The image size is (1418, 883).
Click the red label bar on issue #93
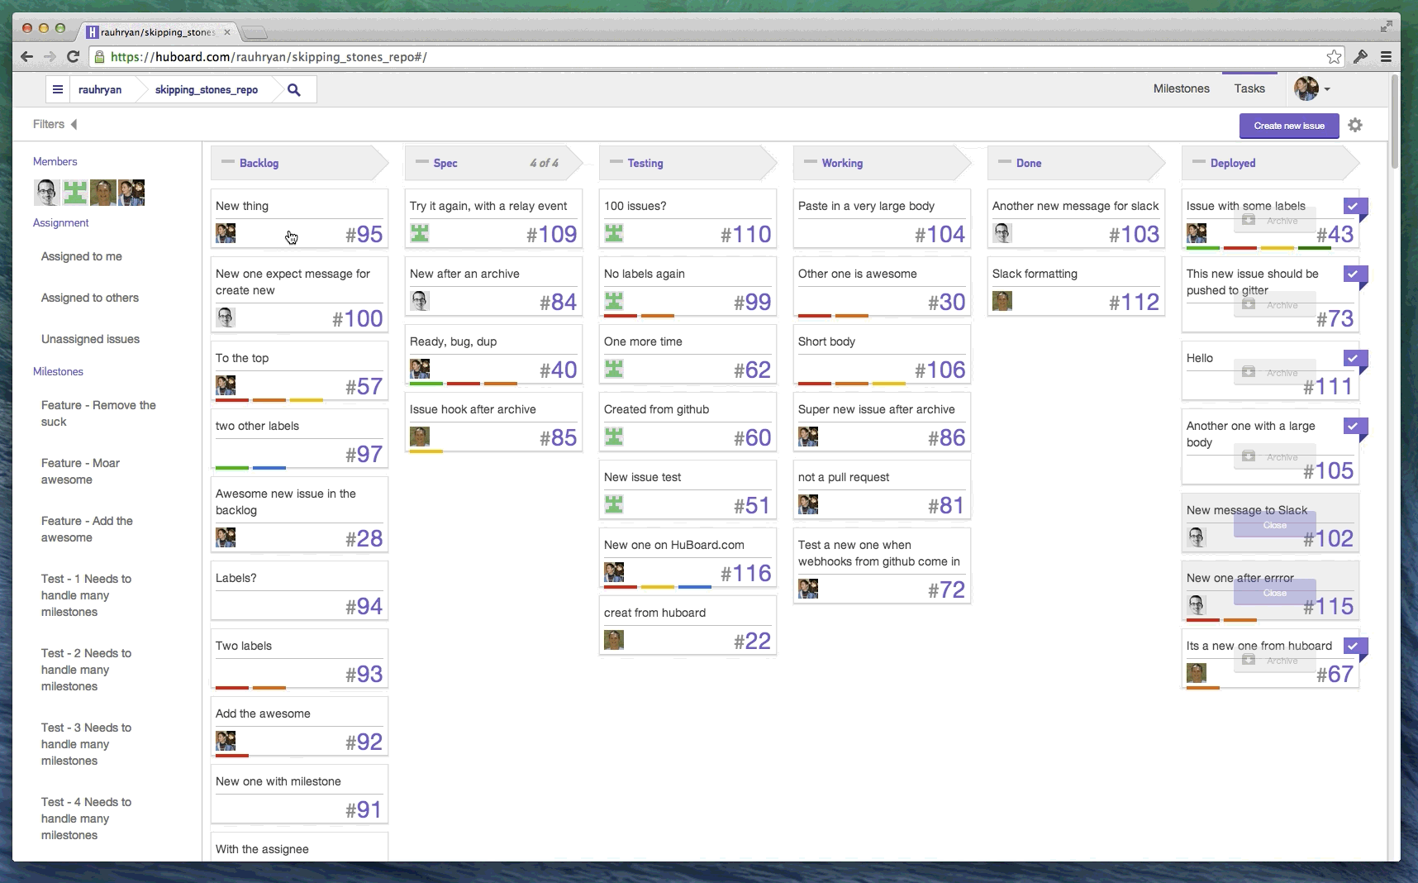click(x=232, y=688)
